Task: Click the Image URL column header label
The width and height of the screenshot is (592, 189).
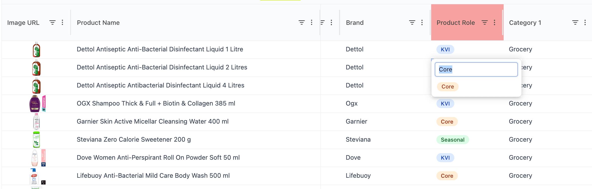Action: point(23,23)
